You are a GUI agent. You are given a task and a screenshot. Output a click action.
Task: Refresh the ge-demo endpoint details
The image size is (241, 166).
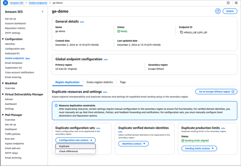pyautogui.click(x=218, y=11)
